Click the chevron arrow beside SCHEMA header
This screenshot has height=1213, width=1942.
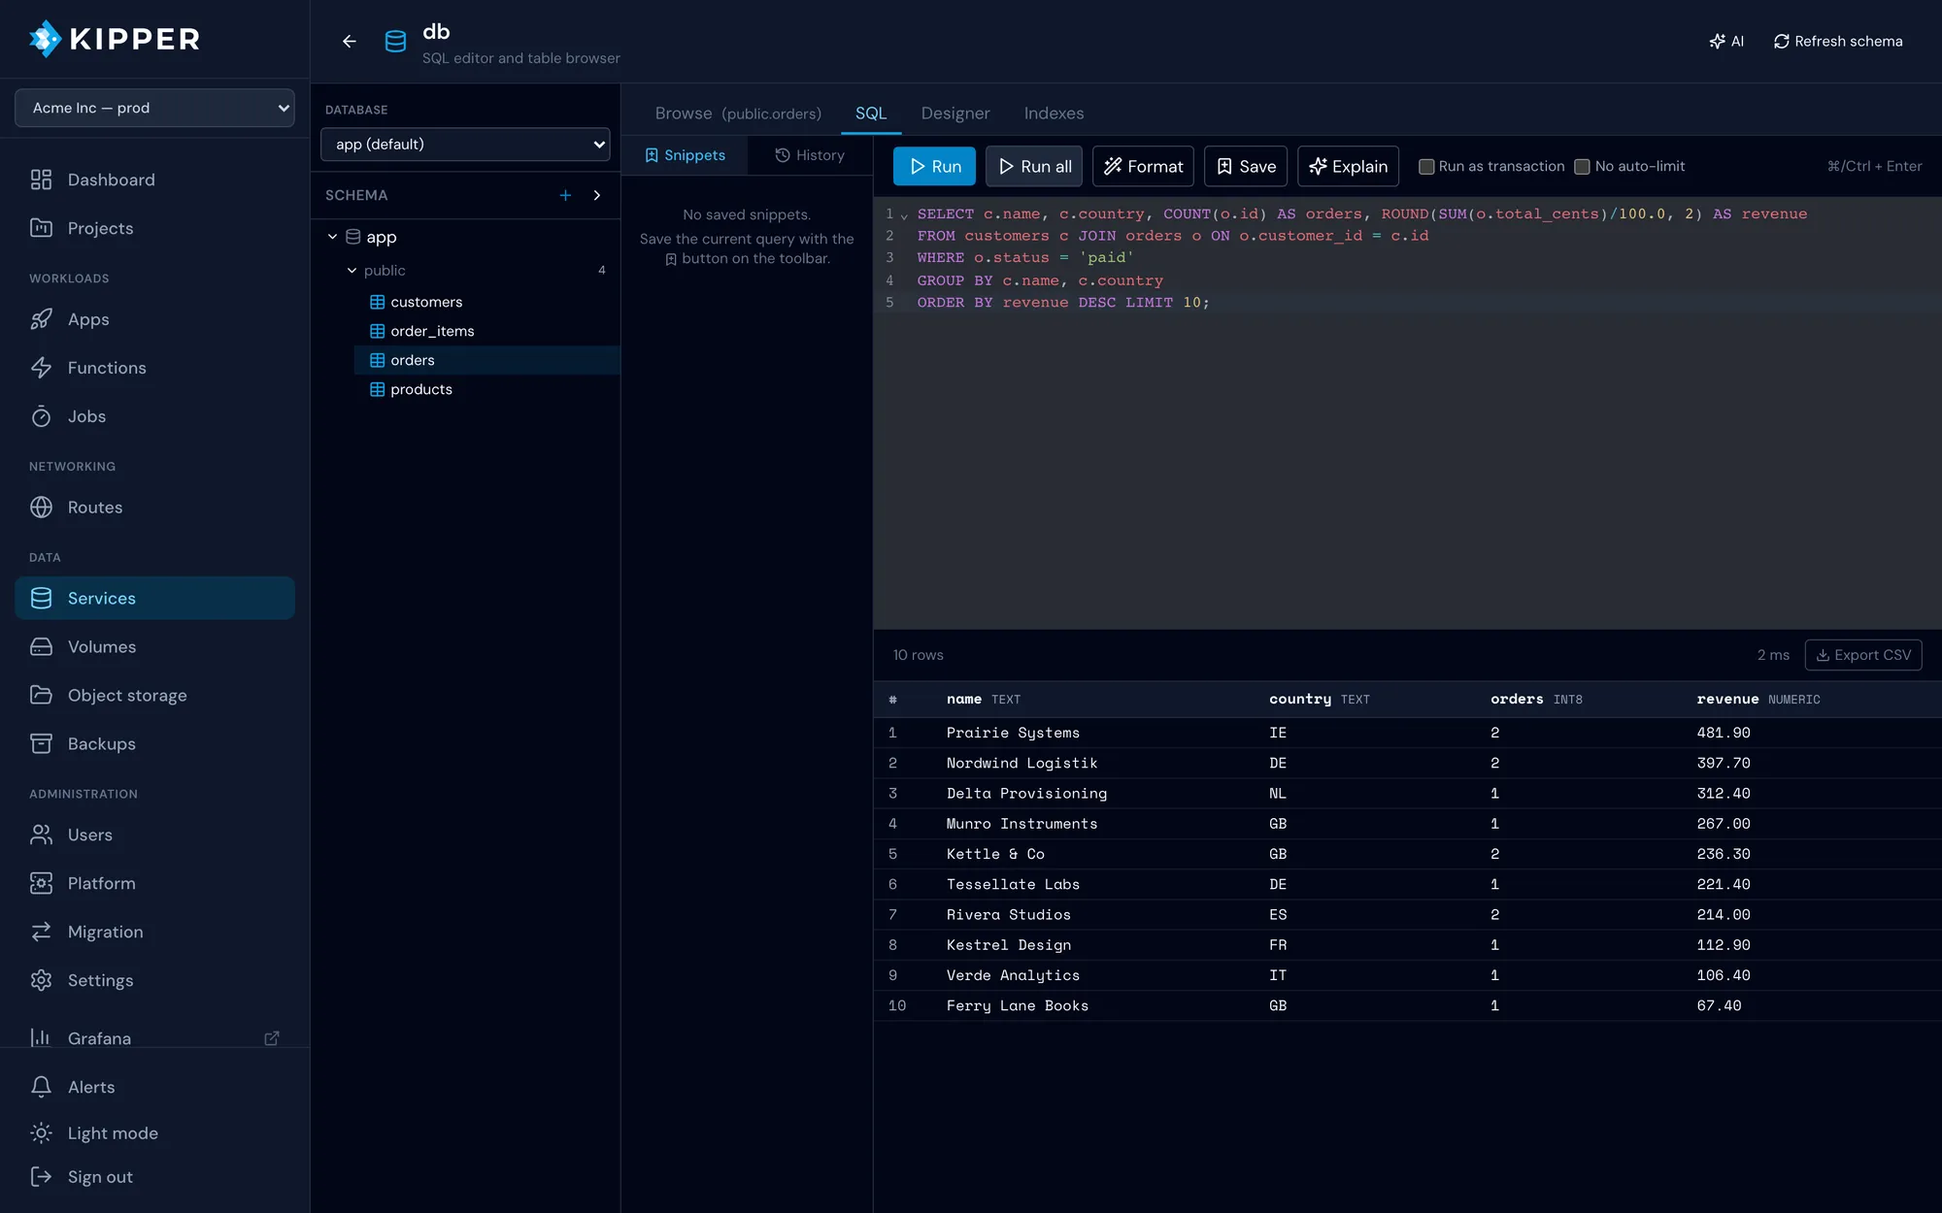coord(597,195)
